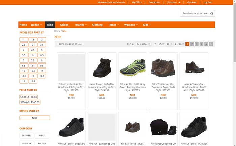Screen dimensions: 236x146
Task: Open the Show 20 per page dropdown
Action: (170, 44)
